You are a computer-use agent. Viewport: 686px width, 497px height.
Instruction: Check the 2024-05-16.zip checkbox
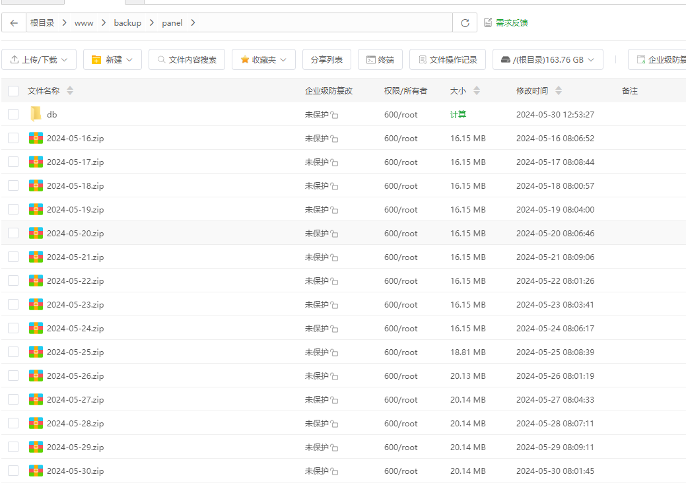13,138
